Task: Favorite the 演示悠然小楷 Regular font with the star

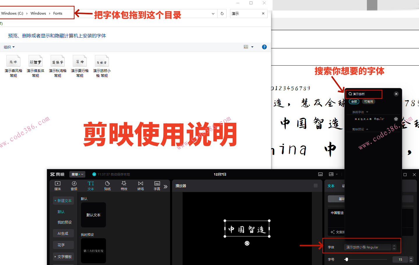Action: coord(396,119)
